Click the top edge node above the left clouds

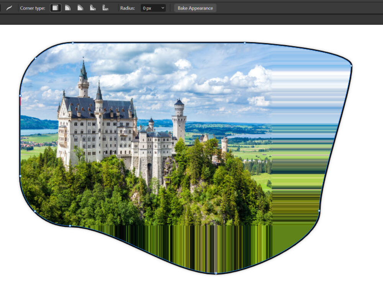point(73,43)
